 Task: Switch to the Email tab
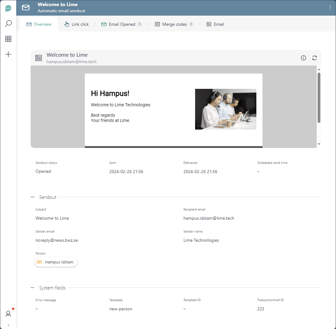click(215, 24)
